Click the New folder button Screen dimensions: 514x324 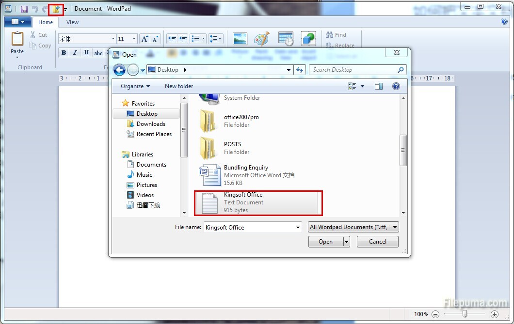(179, 86)
